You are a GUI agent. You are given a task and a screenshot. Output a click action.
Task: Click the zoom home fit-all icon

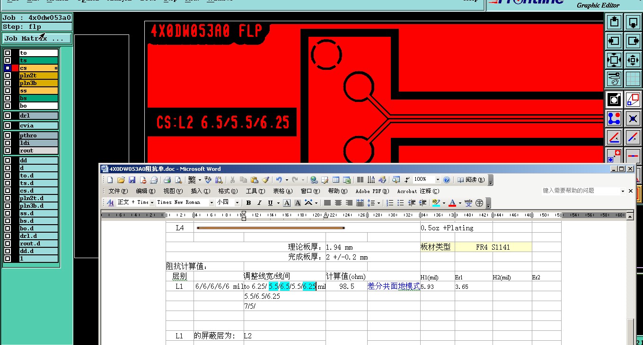pos(614,60)
